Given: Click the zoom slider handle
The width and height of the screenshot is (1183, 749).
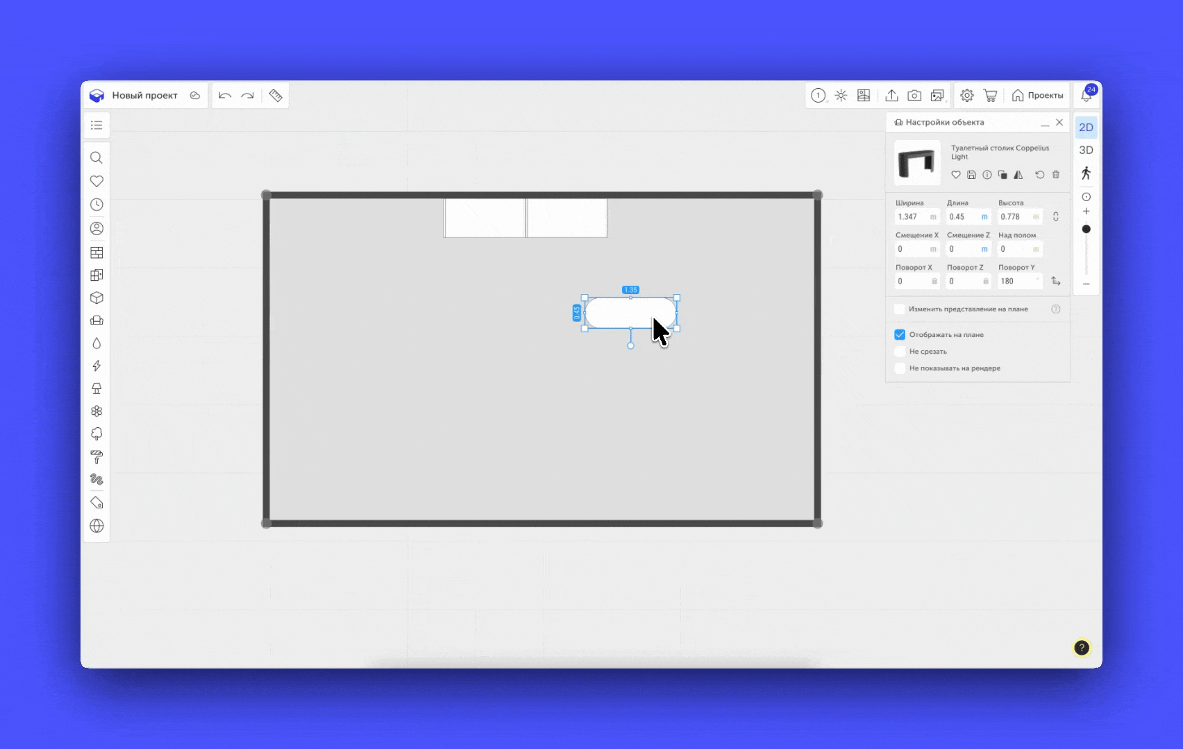Looking at the screenshot, I should (x=1086, y=230).
